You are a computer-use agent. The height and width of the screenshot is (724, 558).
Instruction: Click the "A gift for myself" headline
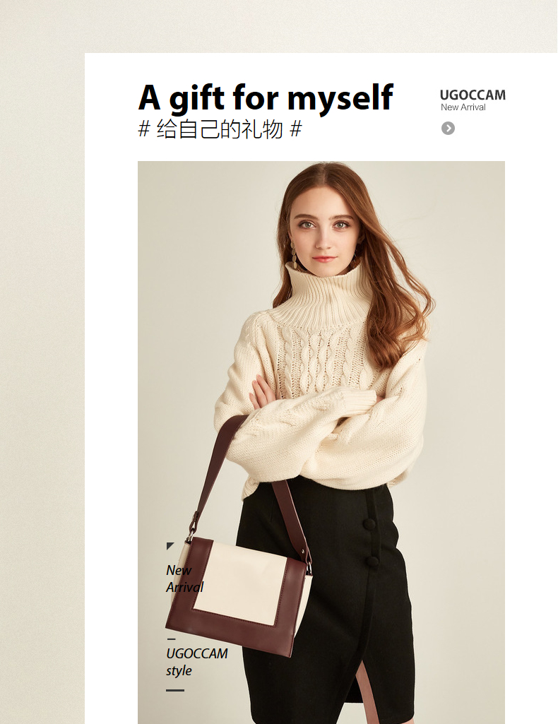click(266, 98)
